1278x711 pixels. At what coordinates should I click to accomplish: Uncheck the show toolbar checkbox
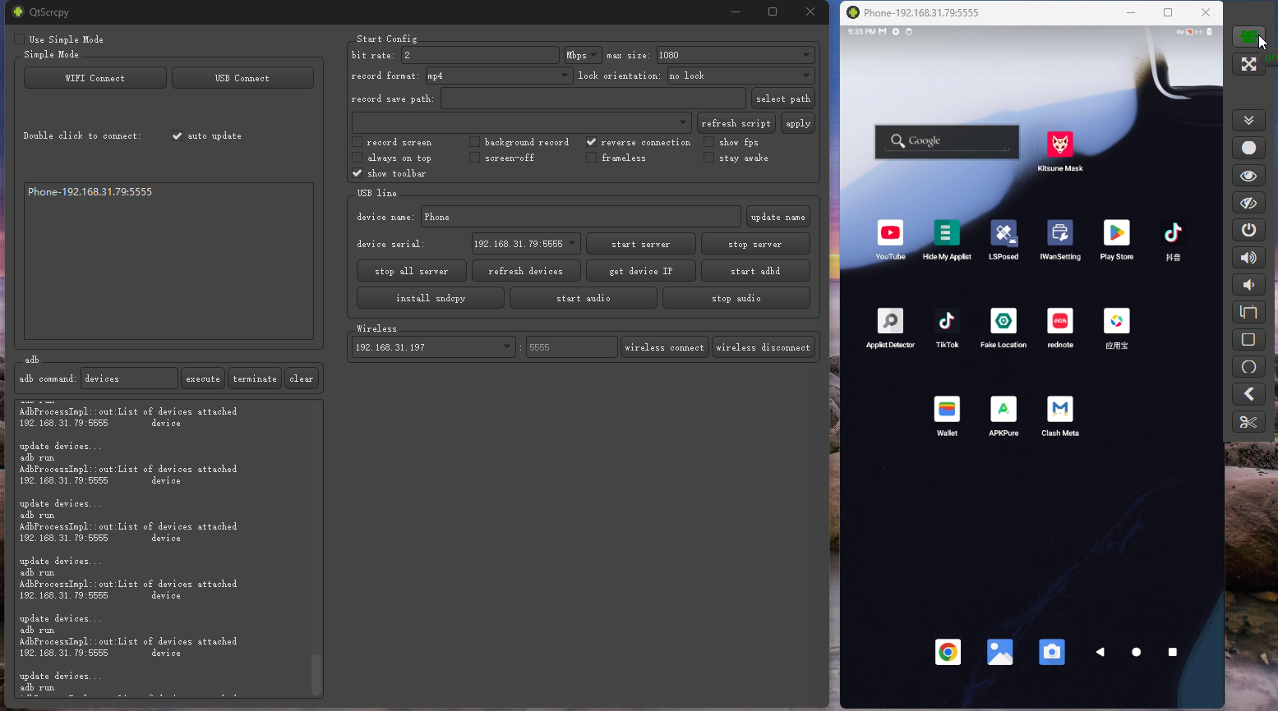click(x=357, y=173)
